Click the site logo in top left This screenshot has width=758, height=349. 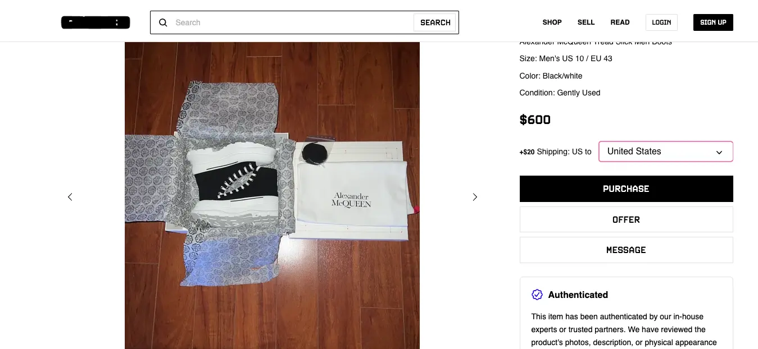(x=96, y=22)
